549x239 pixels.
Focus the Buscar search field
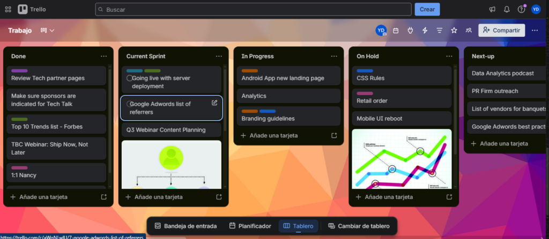253,10
